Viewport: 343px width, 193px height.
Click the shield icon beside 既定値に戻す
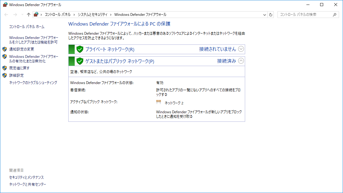(x=5, y=68)
